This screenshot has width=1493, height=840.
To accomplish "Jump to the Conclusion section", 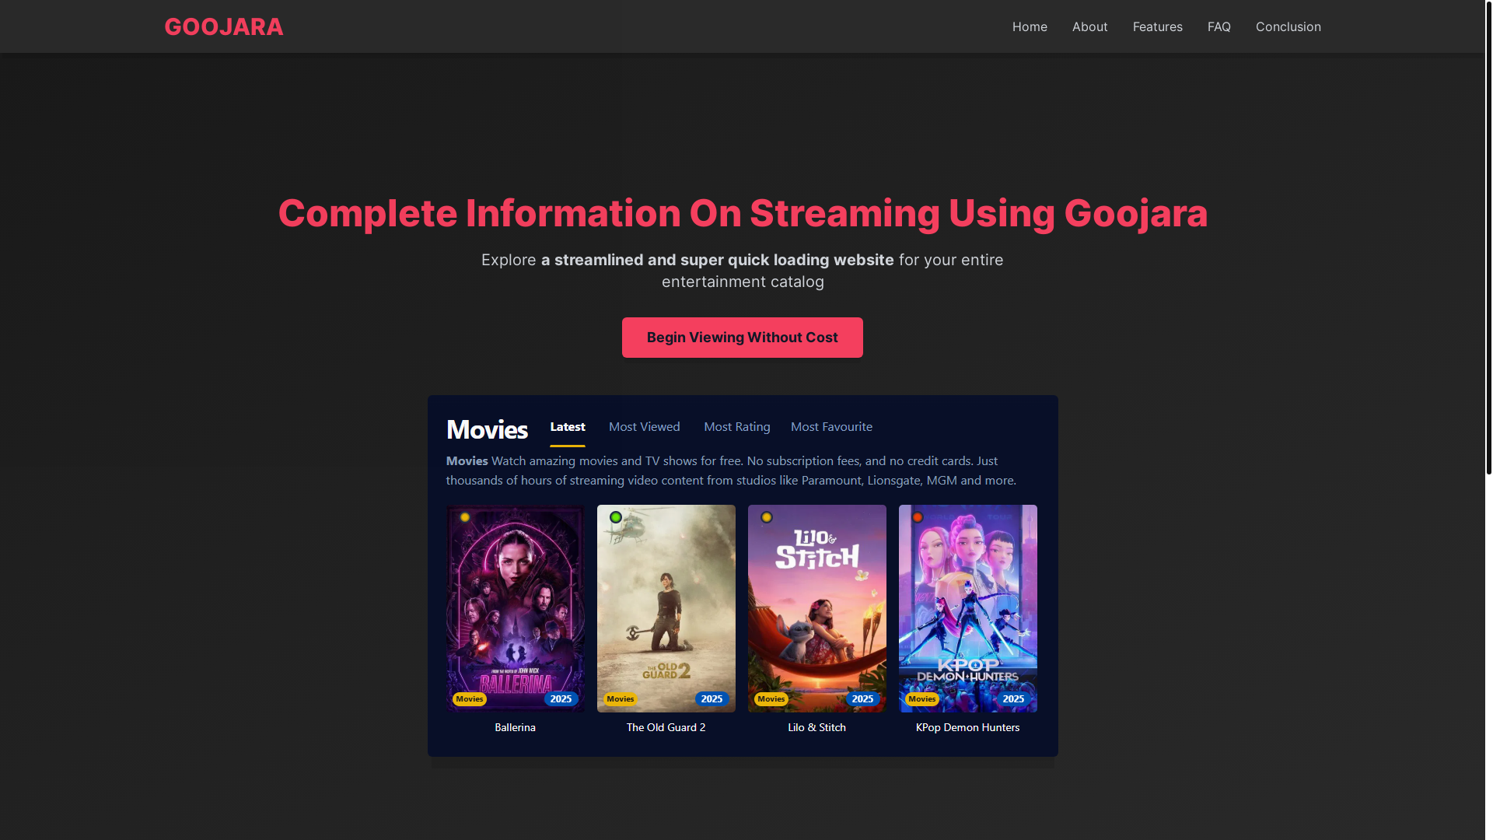I will tap(1288, 26).
